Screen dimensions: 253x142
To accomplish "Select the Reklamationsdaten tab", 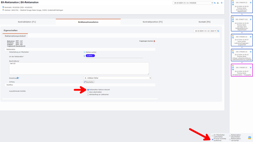I will tap(88, 22).
